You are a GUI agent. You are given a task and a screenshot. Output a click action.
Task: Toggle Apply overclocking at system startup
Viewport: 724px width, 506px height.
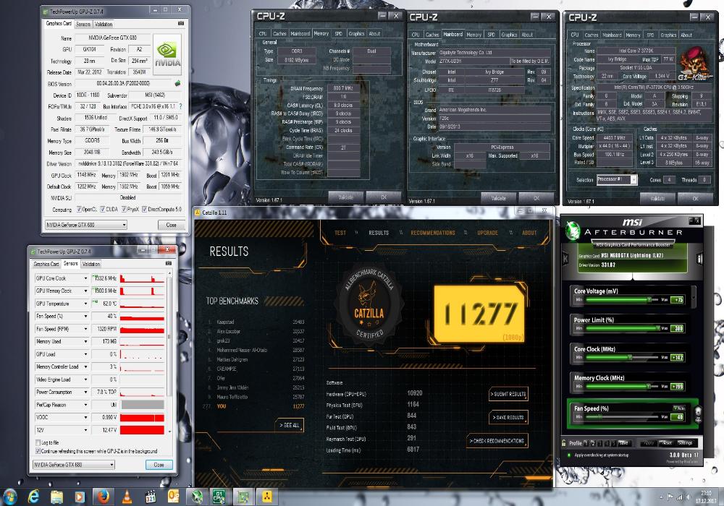click(x=569, y=455)
